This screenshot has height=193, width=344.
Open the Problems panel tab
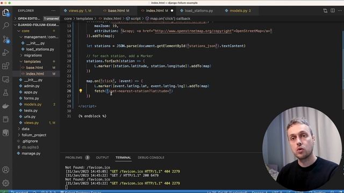coord(74,158)
